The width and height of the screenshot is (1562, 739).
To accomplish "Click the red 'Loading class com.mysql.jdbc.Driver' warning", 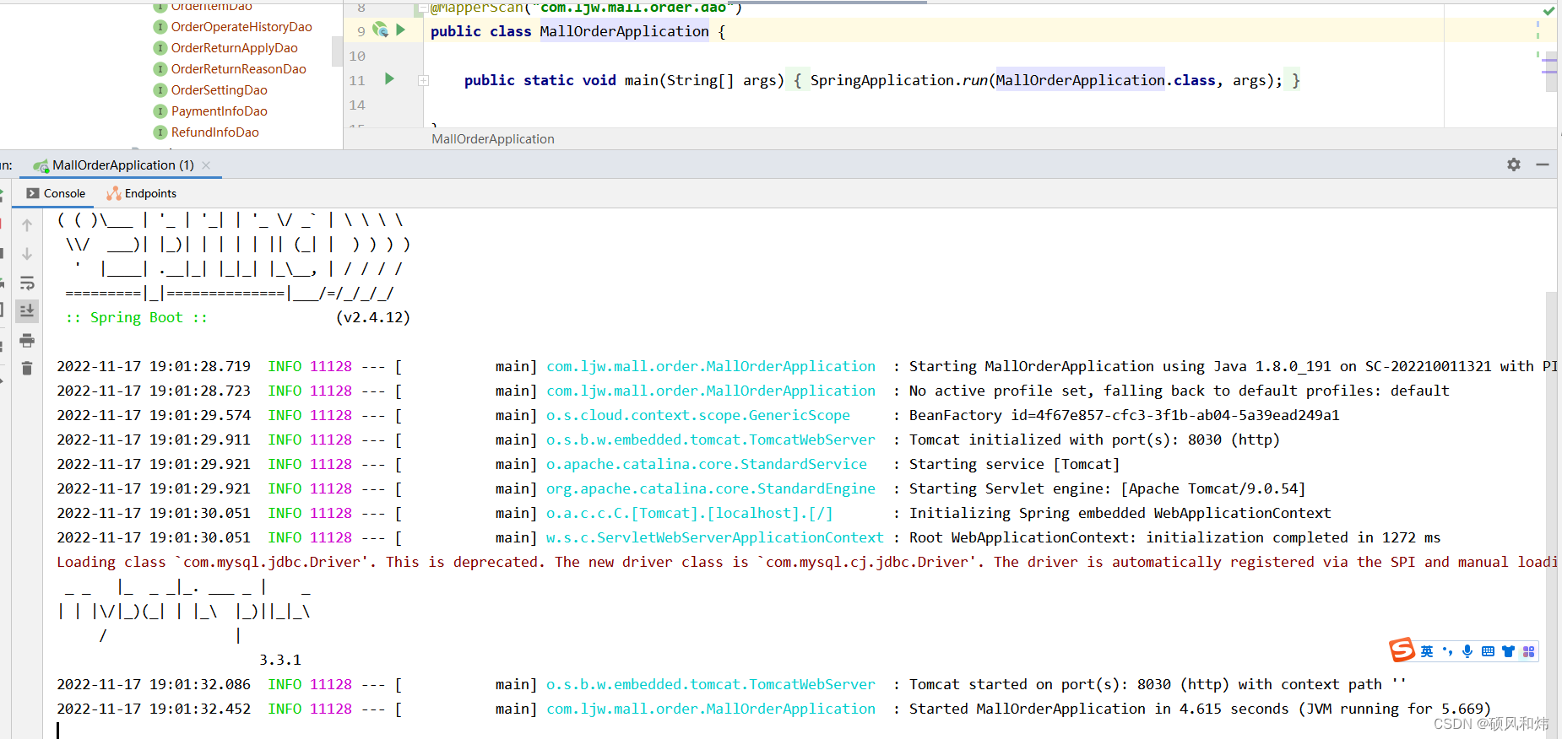I will point(806,562).
